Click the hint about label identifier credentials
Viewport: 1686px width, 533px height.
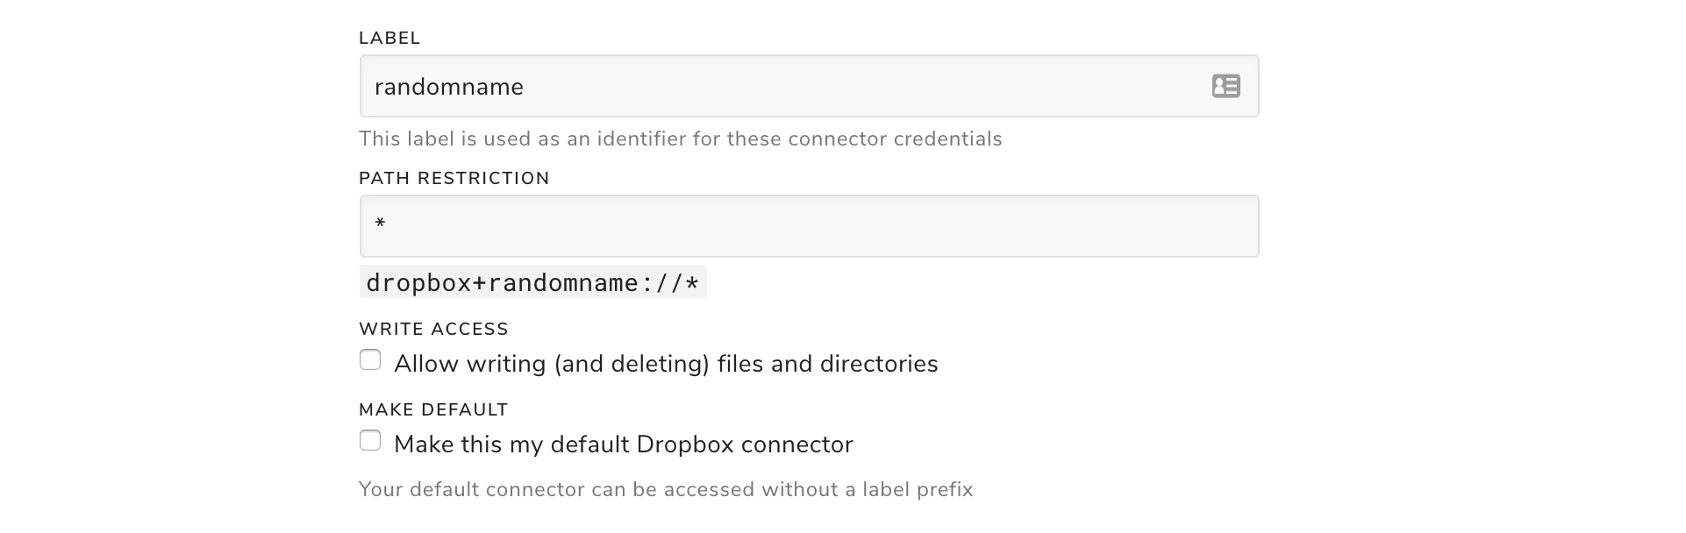680,139
